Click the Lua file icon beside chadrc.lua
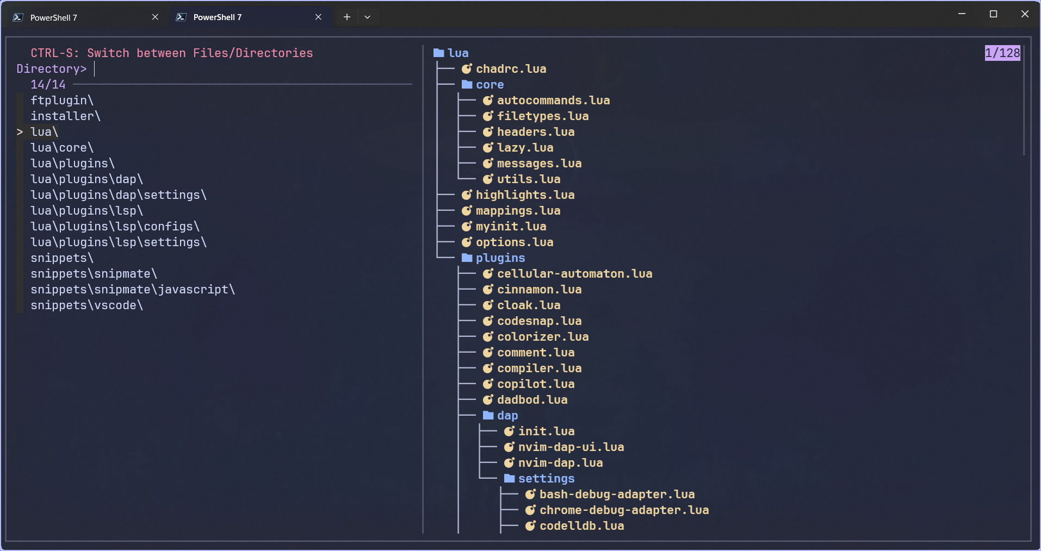The height and width of the screenshot is (551, 1041). [467, 69]
